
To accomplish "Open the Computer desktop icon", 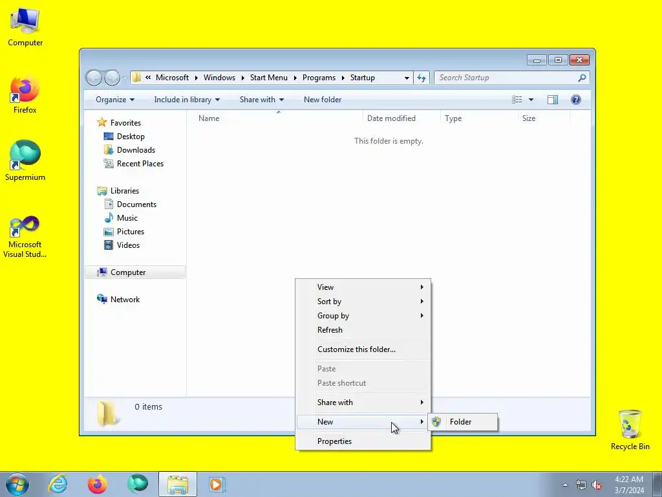I will click(25, 28).
